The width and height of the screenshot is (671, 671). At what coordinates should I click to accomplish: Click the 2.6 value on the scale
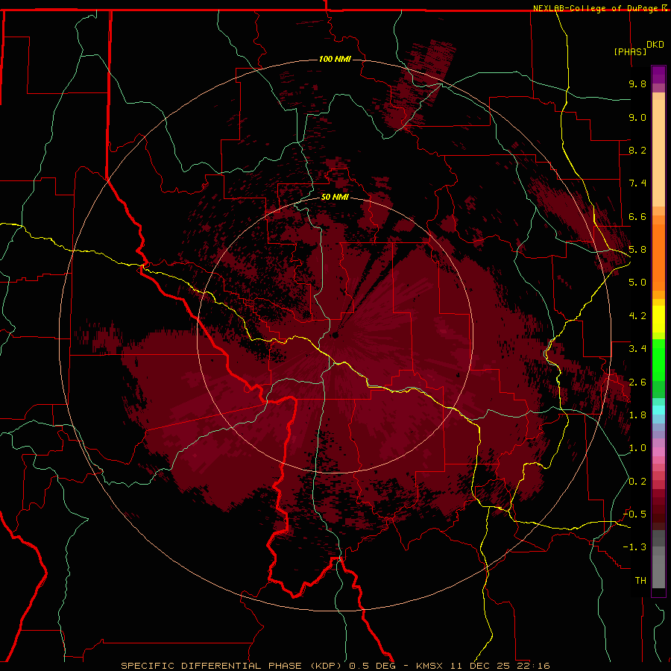click(x=637, y=382)
